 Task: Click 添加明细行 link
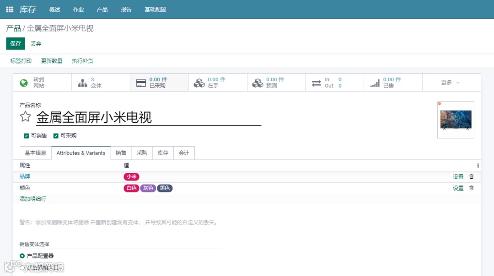coord(33,199)
